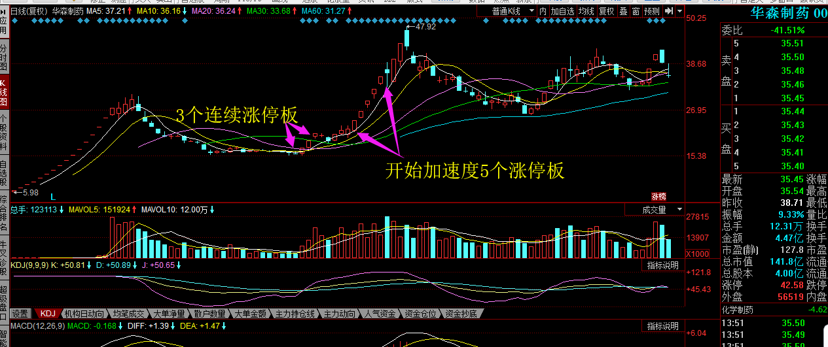Click the 内 toolbar button
Screen dimensions: 828x347
[x=543, y=12]
